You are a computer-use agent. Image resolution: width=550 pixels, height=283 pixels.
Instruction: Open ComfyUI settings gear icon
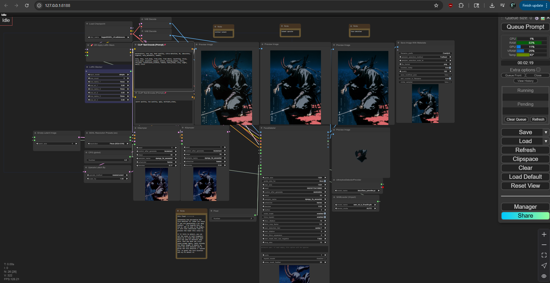tap(536, 18)
